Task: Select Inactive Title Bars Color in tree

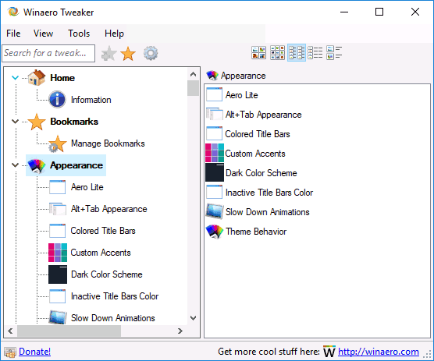Action: tap(115, 296)
